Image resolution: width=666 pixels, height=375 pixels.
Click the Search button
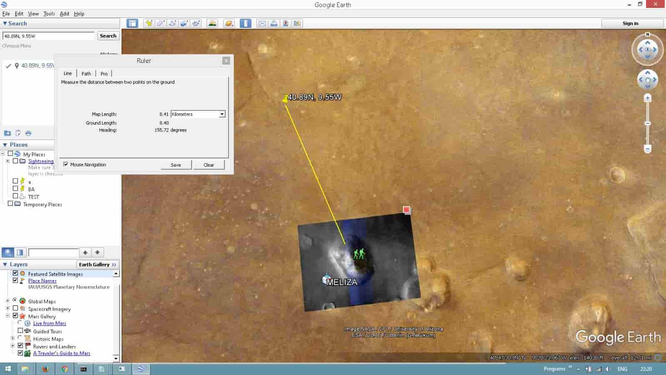tap(108, 36)
